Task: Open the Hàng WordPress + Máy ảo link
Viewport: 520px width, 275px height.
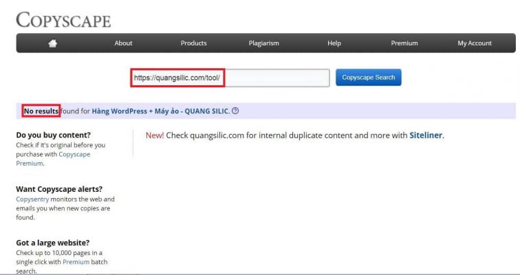Action: tap(161, 111)
